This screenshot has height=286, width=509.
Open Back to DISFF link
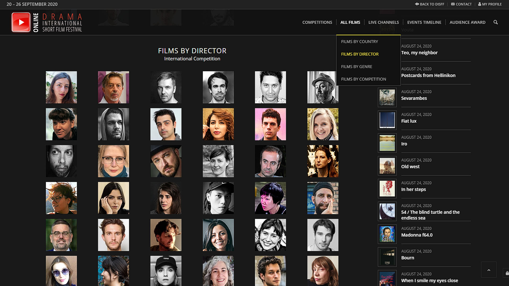[429, 4]
